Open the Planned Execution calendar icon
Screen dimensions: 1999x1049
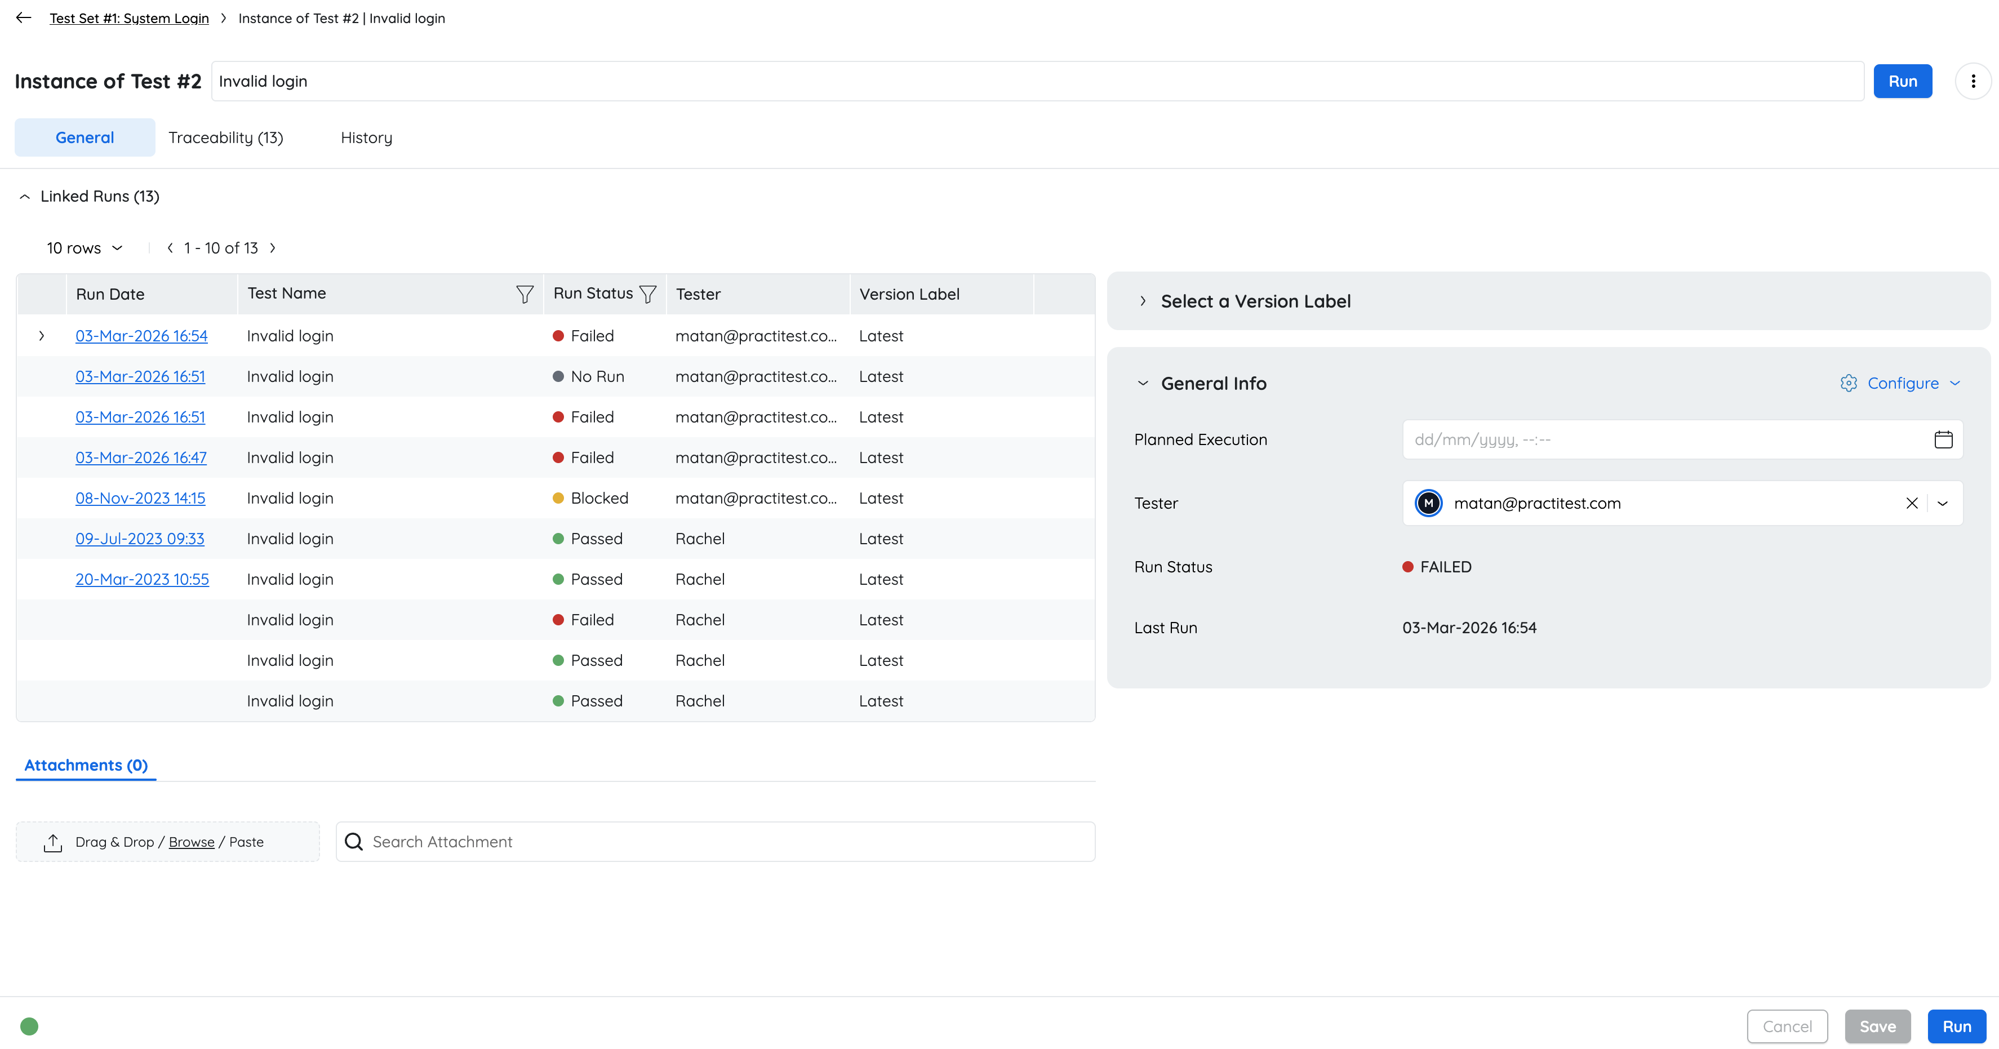(x=1943, y=440)
